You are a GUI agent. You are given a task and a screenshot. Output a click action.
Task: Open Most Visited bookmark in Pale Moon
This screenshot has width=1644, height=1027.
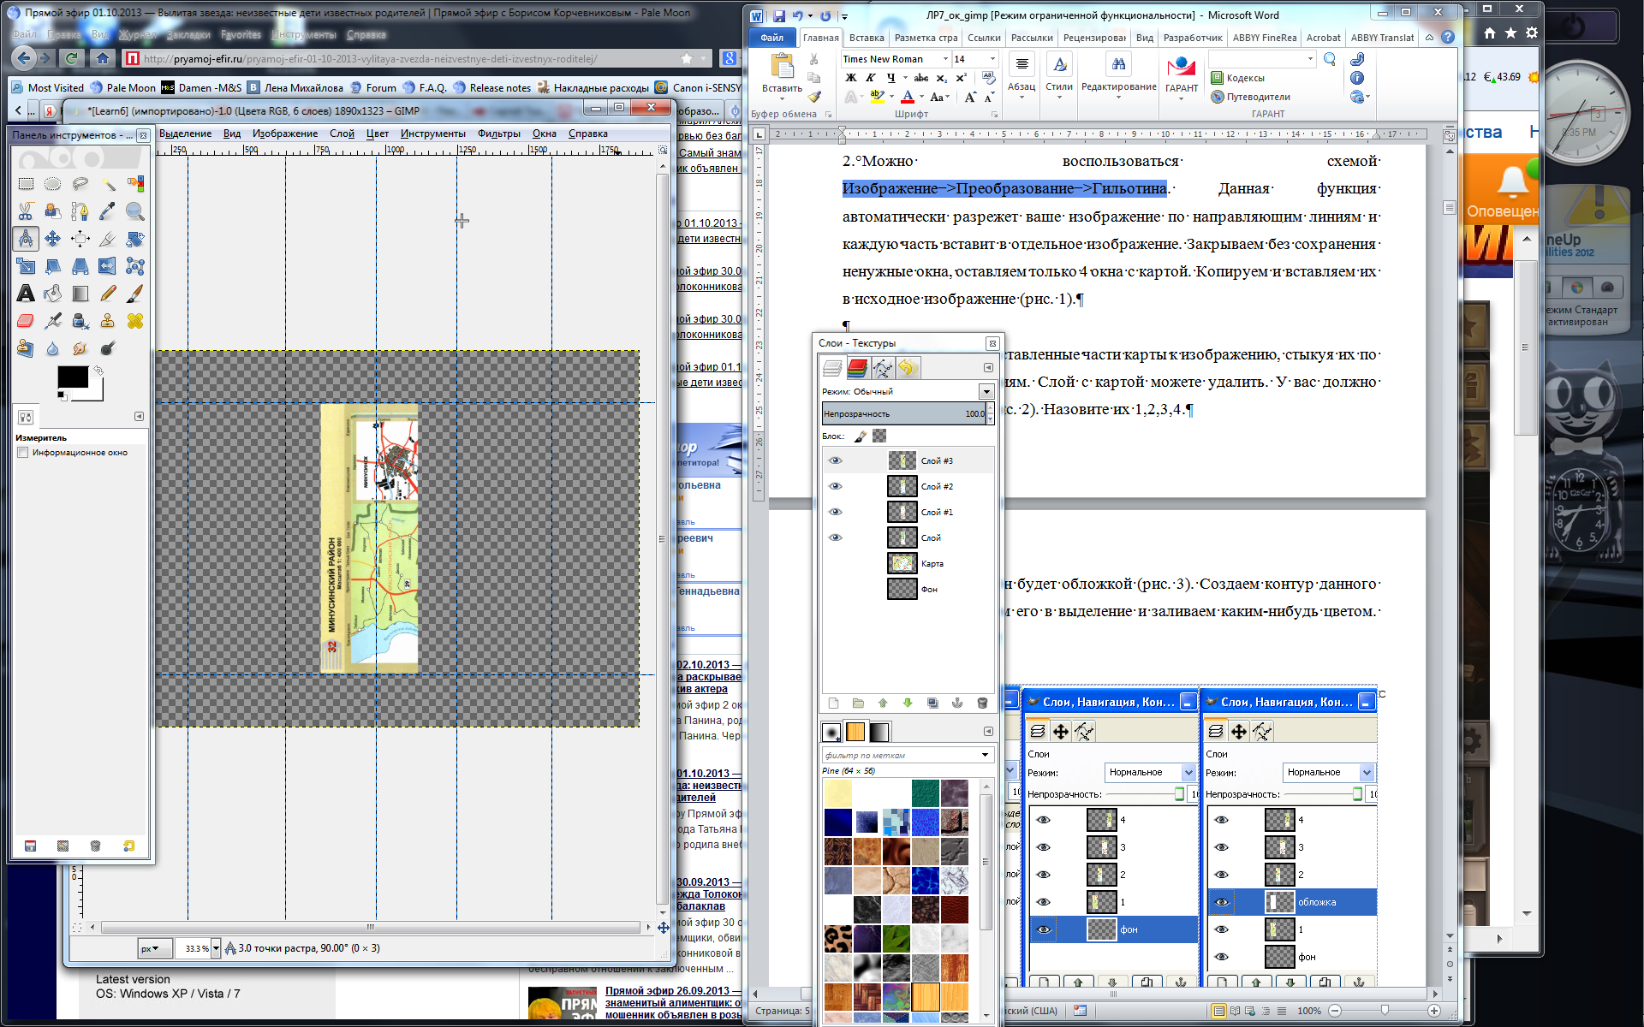coord(49,87)
